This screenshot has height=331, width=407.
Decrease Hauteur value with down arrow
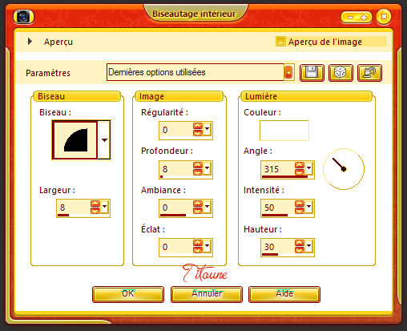click(300, 250)
